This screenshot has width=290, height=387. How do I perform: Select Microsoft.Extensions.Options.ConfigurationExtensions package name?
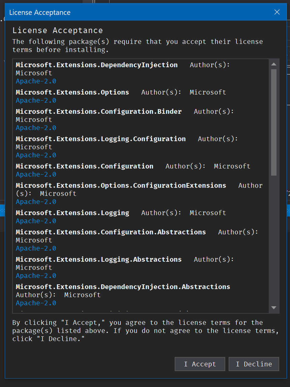point(121,186)
